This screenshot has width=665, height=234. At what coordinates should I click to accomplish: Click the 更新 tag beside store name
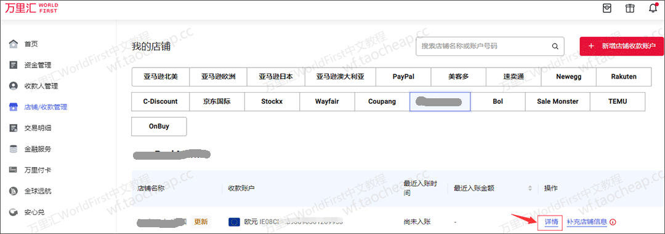click(201, 222)
